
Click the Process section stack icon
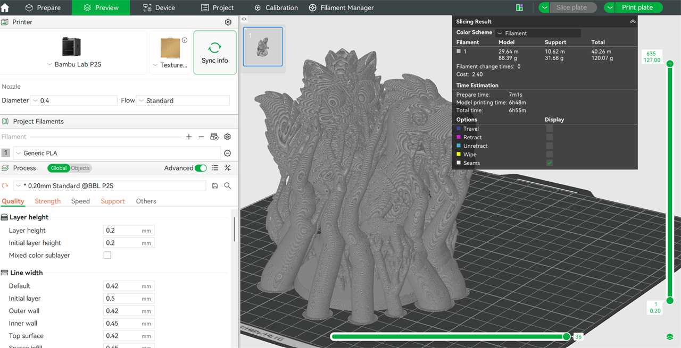coord(5,168)
